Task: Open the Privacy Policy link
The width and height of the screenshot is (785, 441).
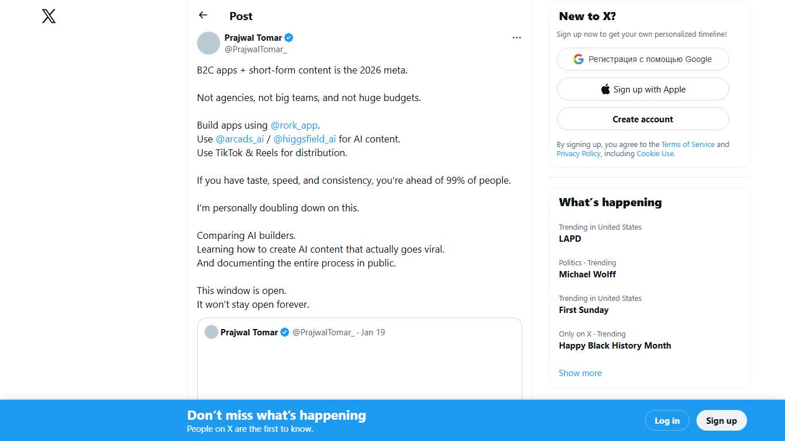Action: click(578, 154)
